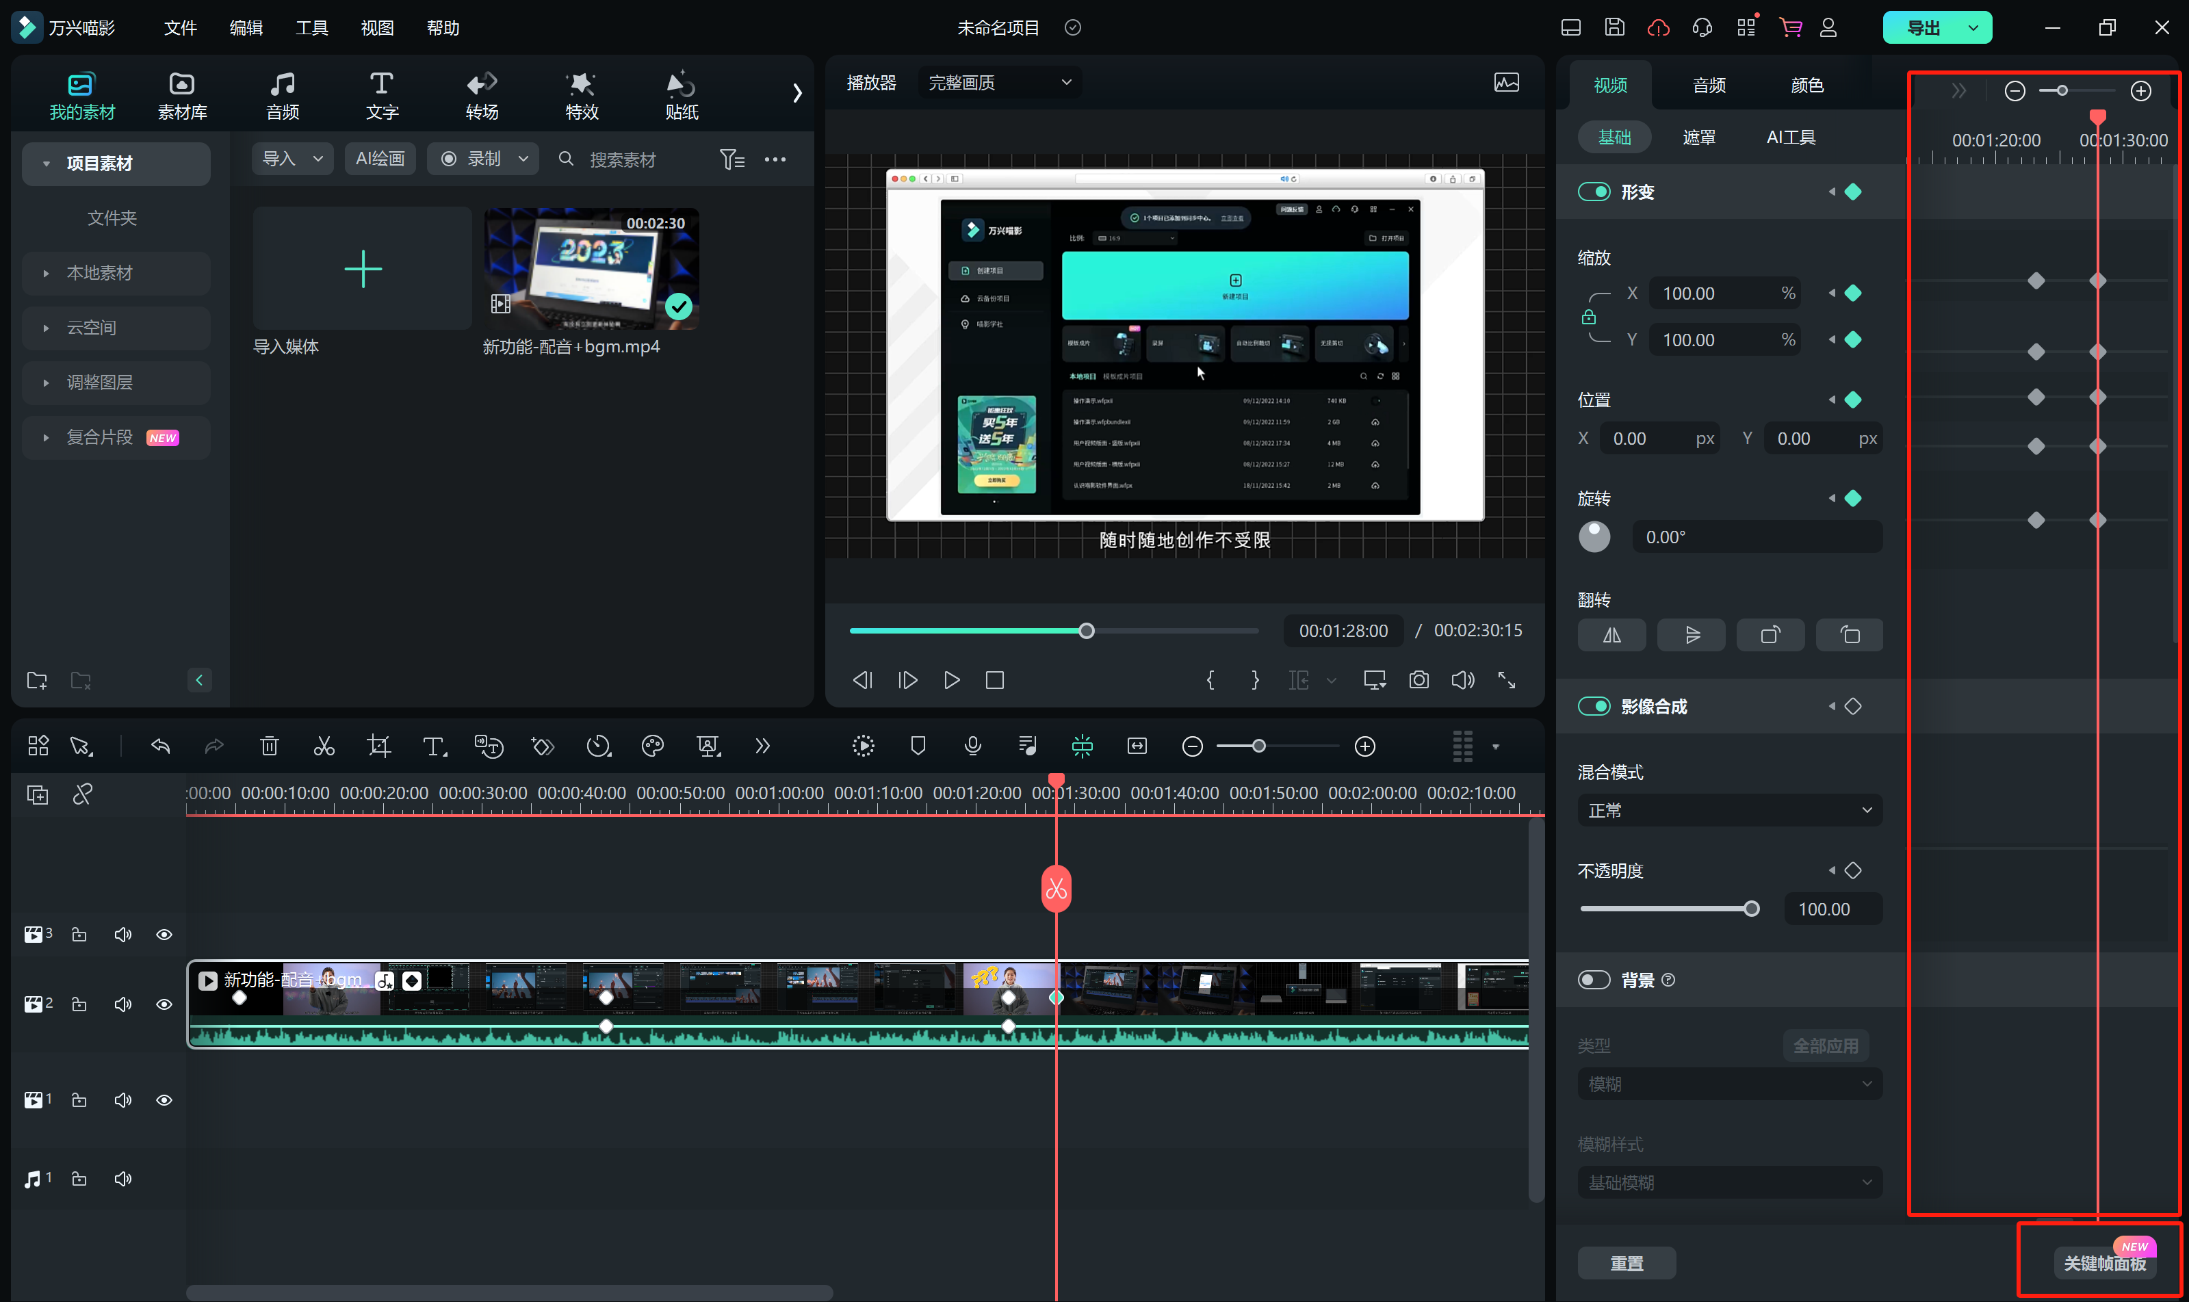Expand the 本地素材 tree item

tap(46, 273)
